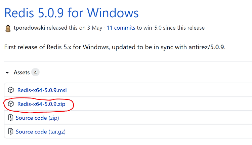
Task: Click the package icon beside Redis-x64-5.0.9.msi
Action: [11, 90]
